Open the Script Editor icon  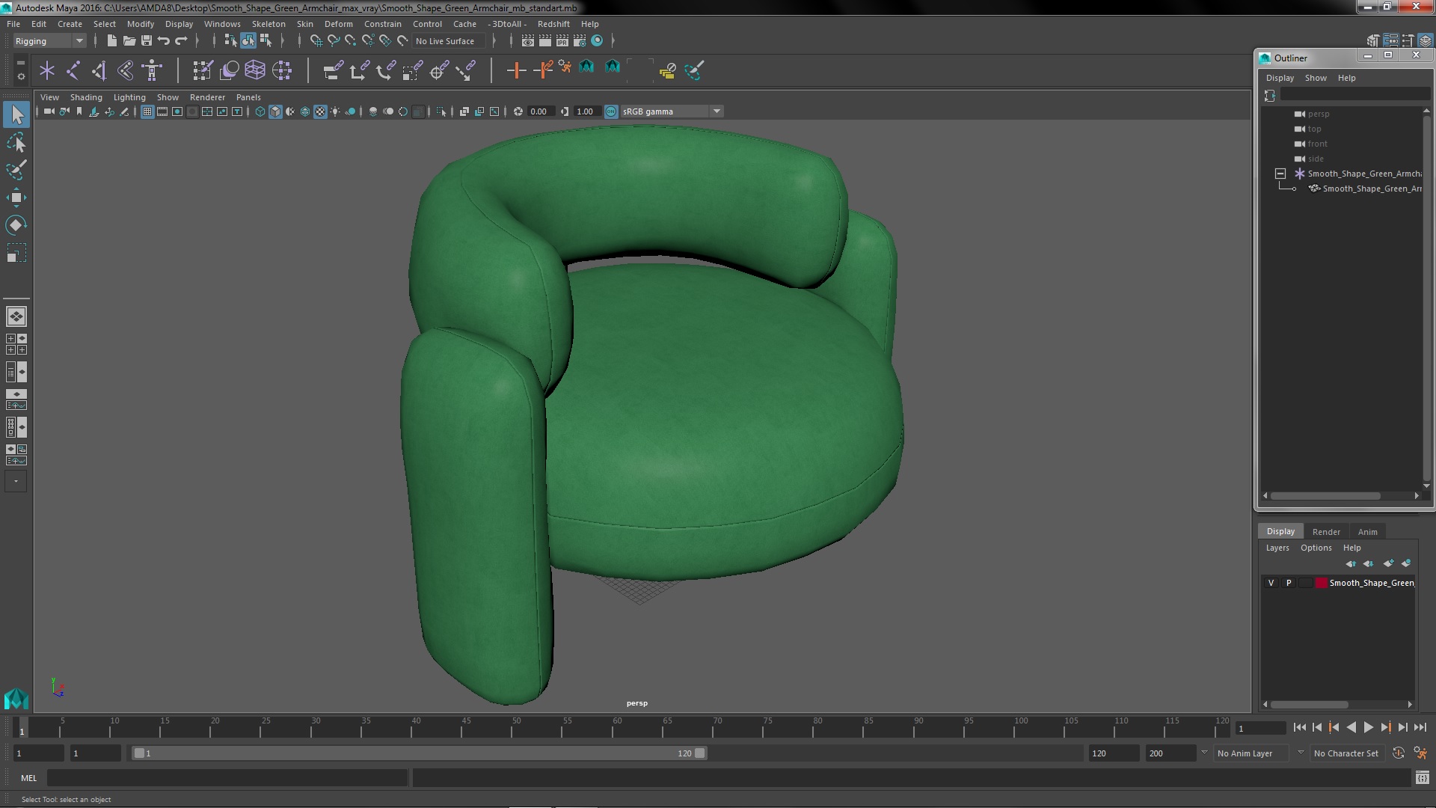click(x=1422, y=778)
